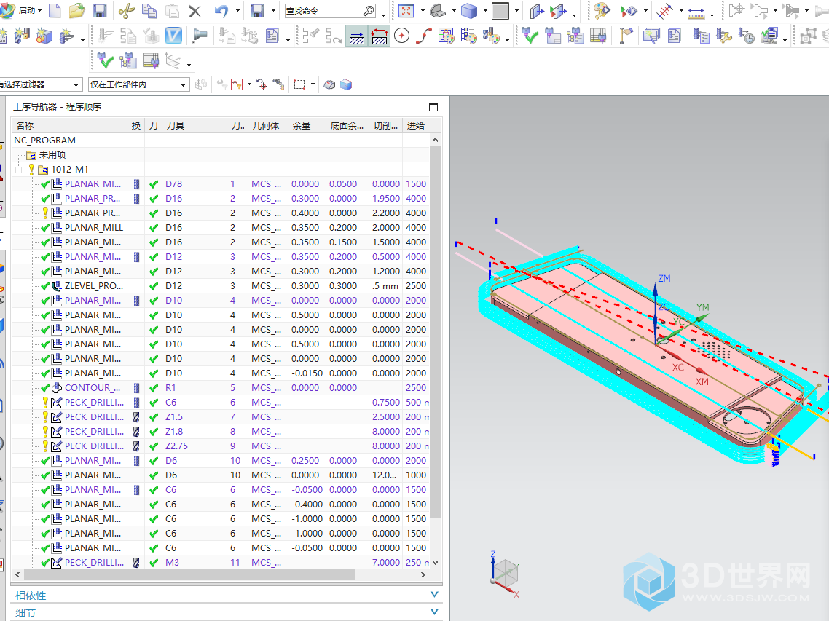
Task: Click the red curve with points icon
Action: pyautogui.click(x=423, y=36)
